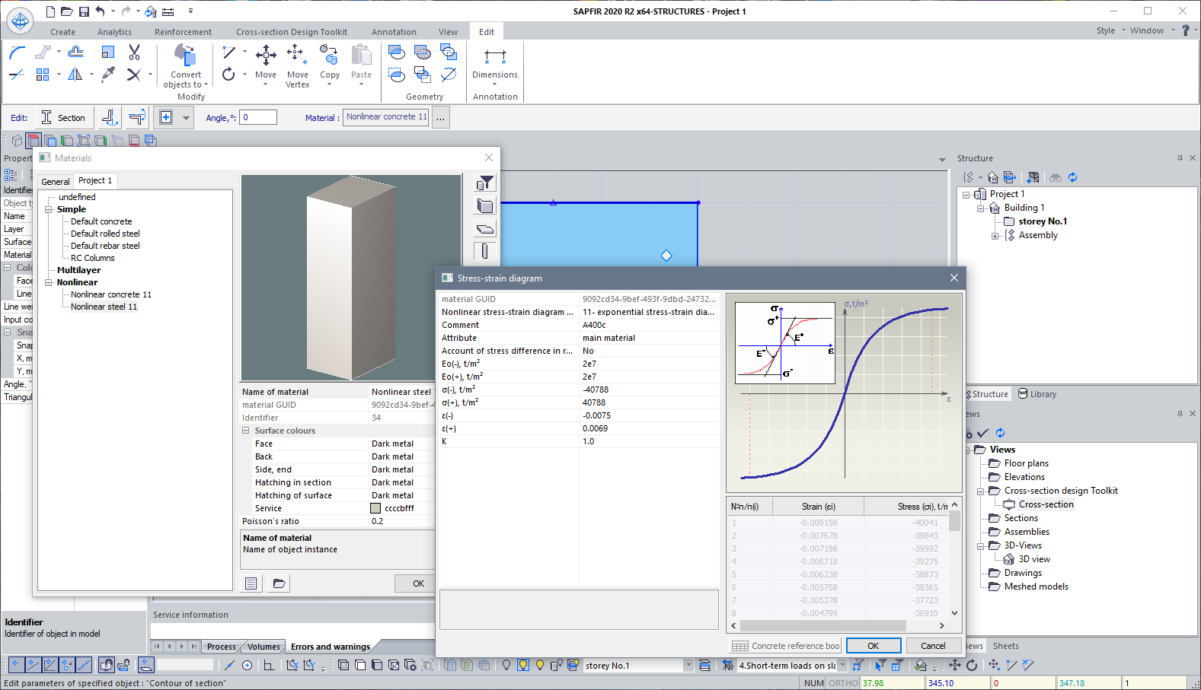Screen dimensions: 1201x690
Task: Toggle the highlighted yellow light bulb icon
Action: (x=523, y=665)
